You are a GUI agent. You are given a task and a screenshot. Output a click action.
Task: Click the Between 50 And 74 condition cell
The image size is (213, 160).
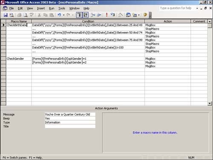click(88, 32)
